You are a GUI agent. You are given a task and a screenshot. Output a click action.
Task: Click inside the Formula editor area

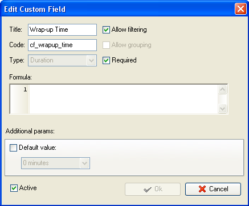(x=124, y=99)
